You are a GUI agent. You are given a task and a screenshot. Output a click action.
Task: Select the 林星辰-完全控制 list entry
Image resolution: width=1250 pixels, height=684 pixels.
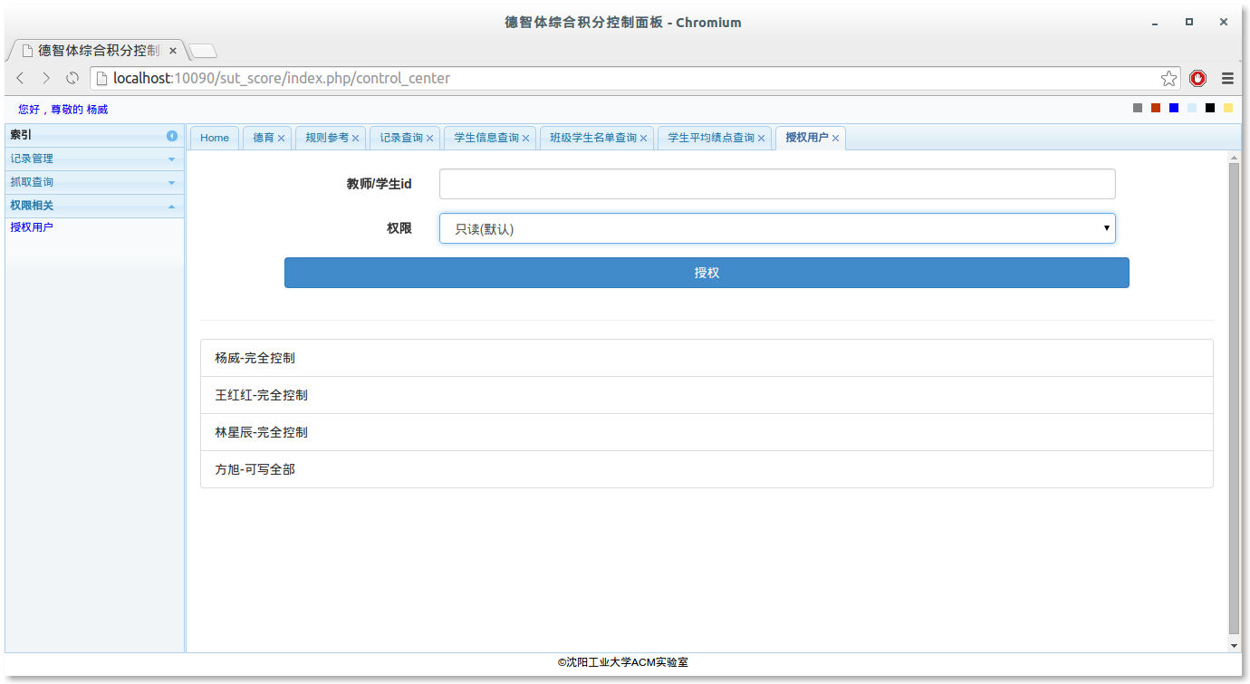coord(707,432)
